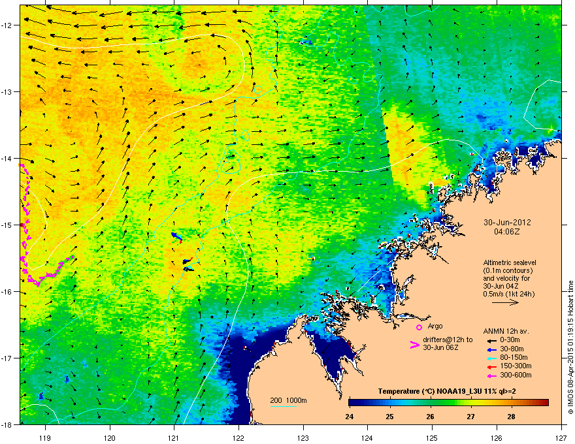
Task: Click the latitude axis label -12
Action: (x=7, y=25)
